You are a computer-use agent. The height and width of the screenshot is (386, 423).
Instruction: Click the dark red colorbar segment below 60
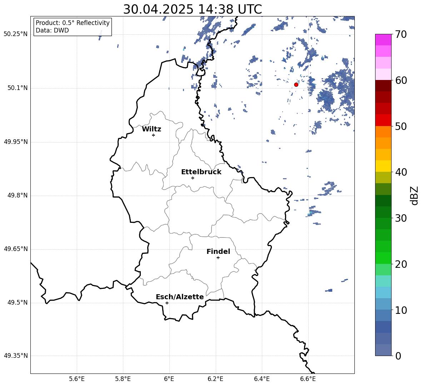pyautogui.click(x=383, y=86)
